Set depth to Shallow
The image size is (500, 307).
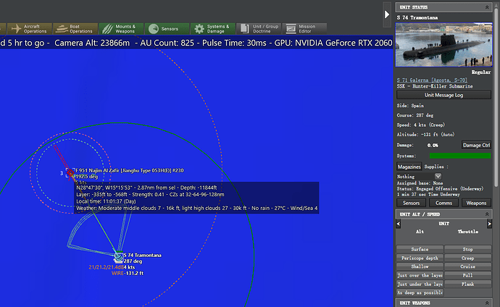(420, 266)
